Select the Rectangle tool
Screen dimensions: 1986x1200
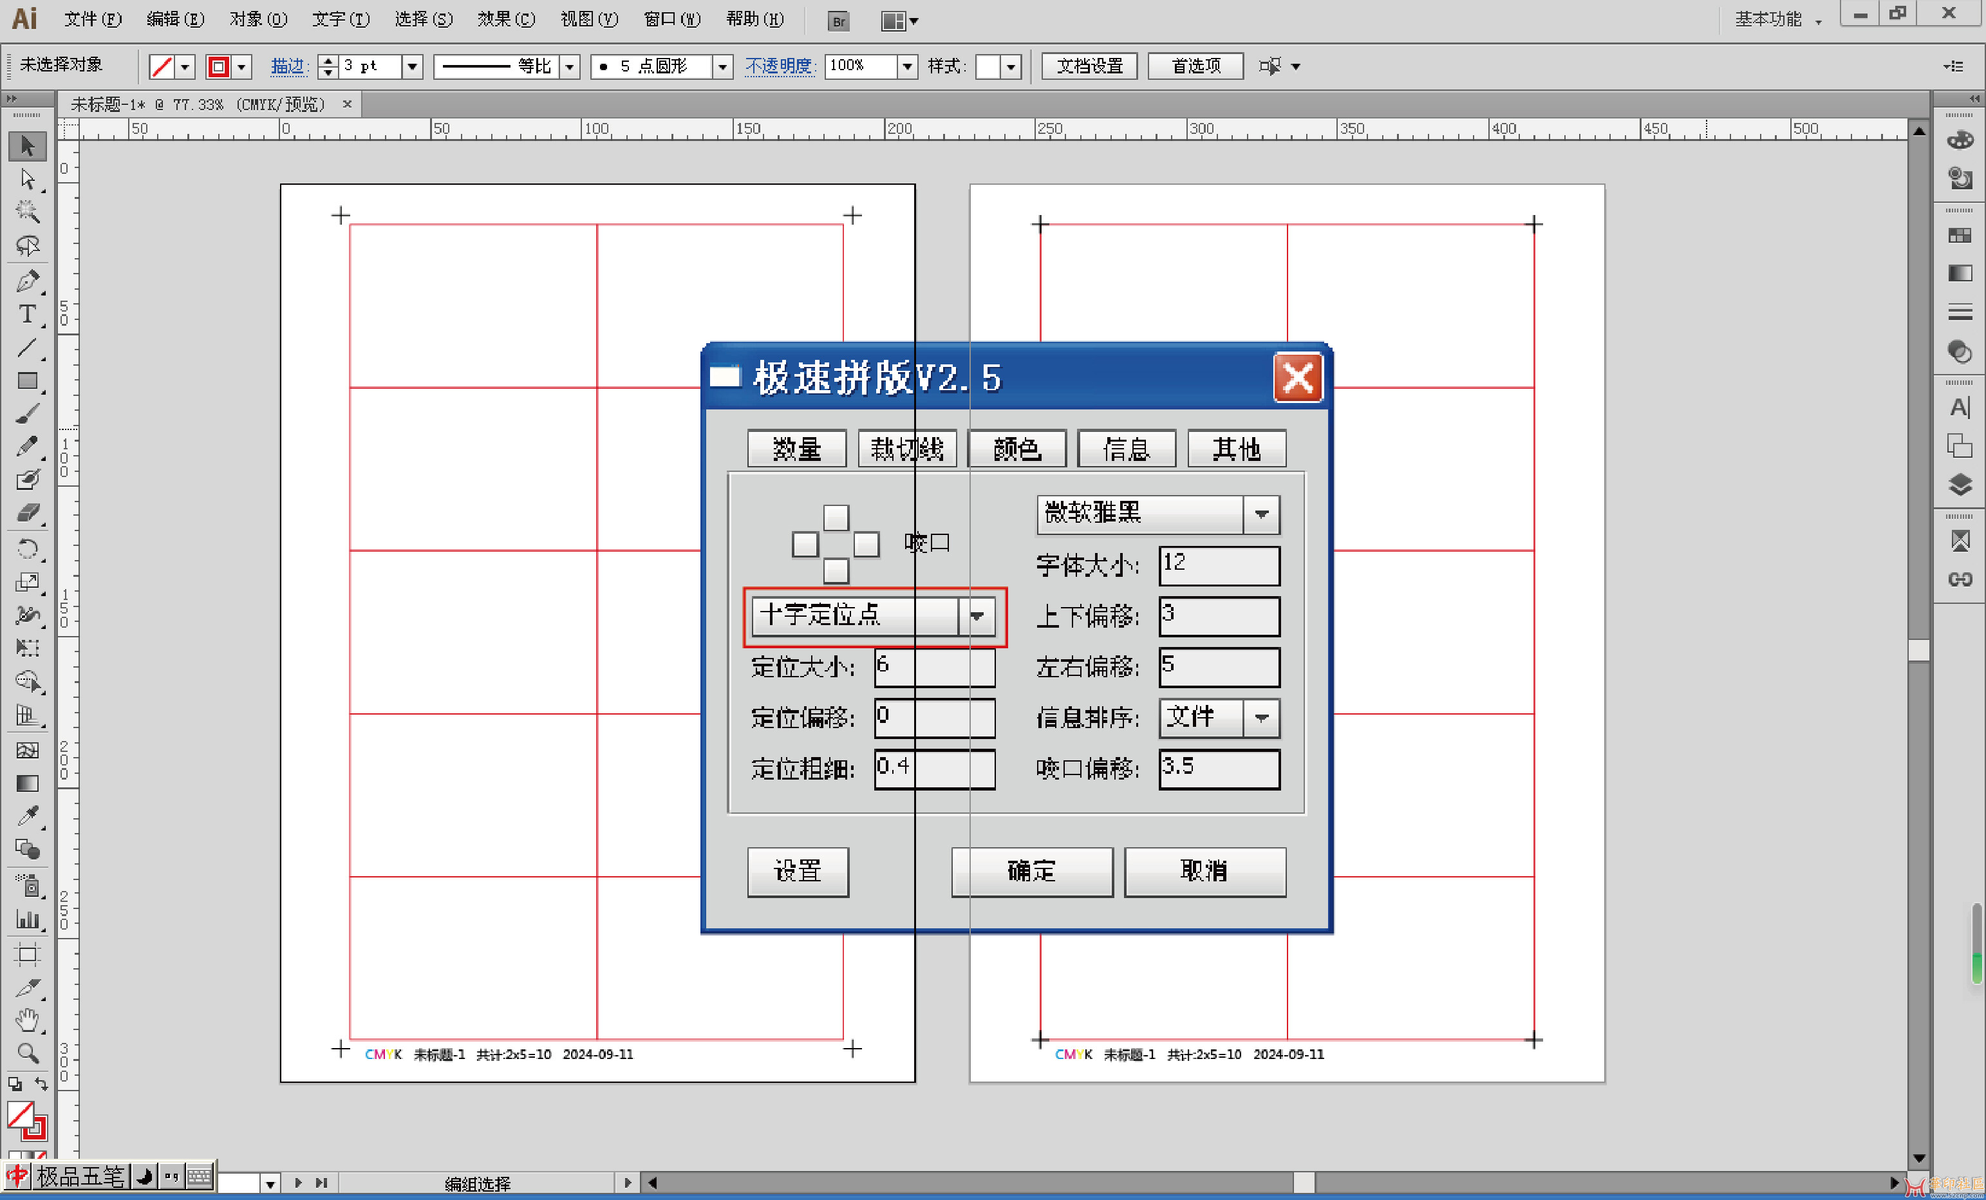point(28,381)
